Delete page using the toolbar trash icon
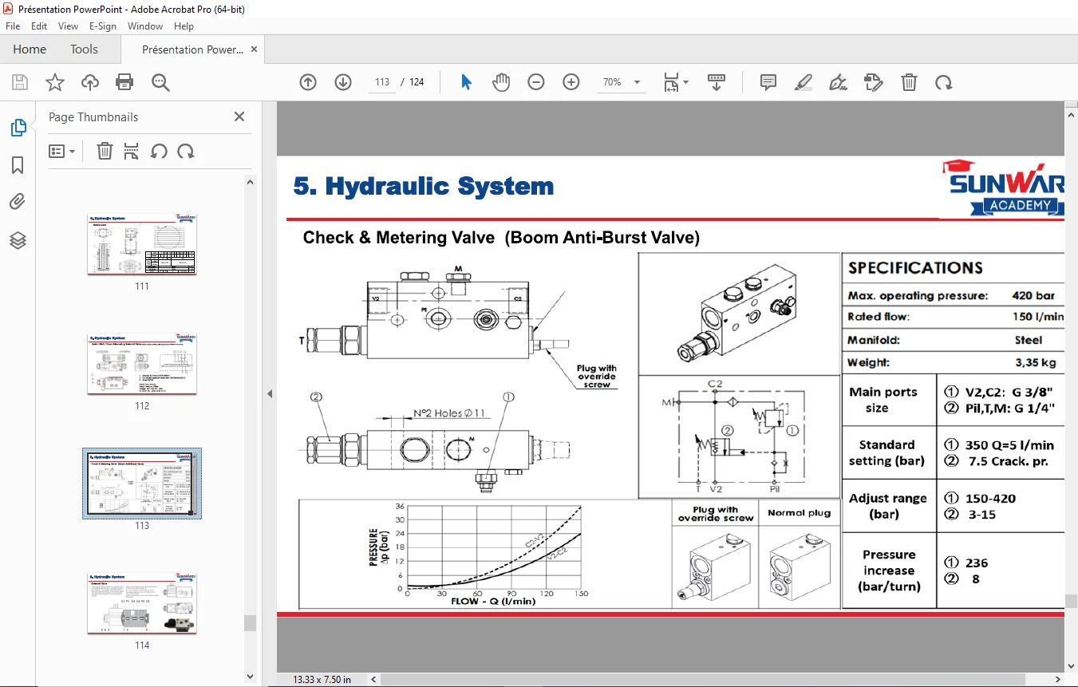This screenshot has width=1078, height=687. point(909,82)
